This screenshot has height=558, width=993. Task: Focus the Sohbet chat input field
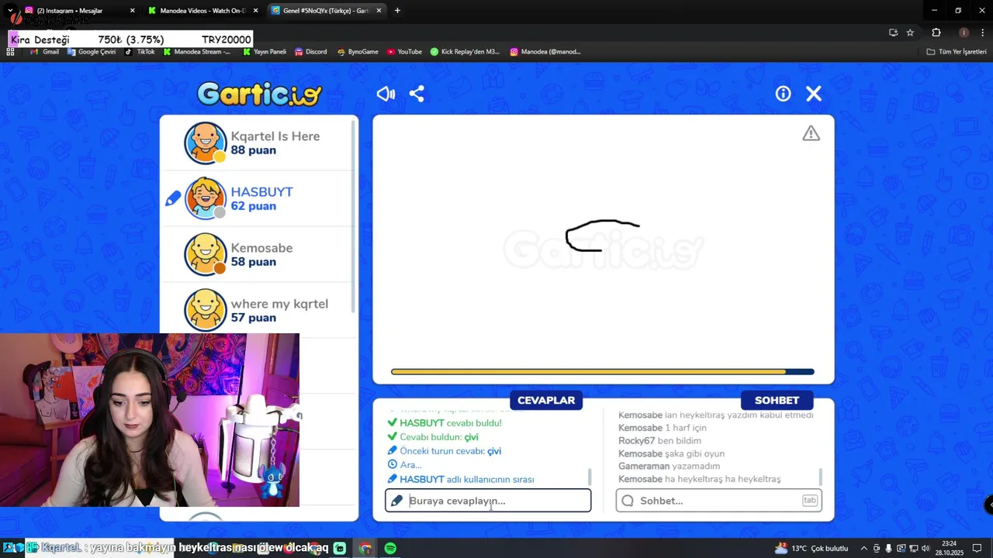click(x=718, y=501)
